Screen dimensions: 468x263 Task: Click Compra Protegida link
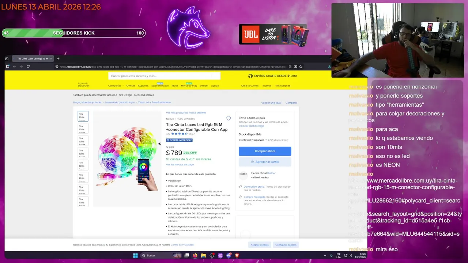[254, 197]
